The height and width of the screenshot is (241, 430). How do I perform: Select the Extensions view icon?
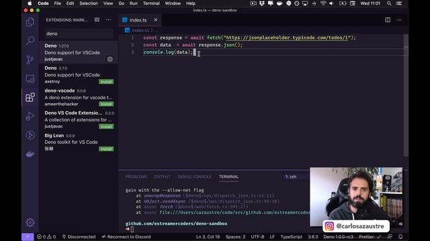(30, 97)
